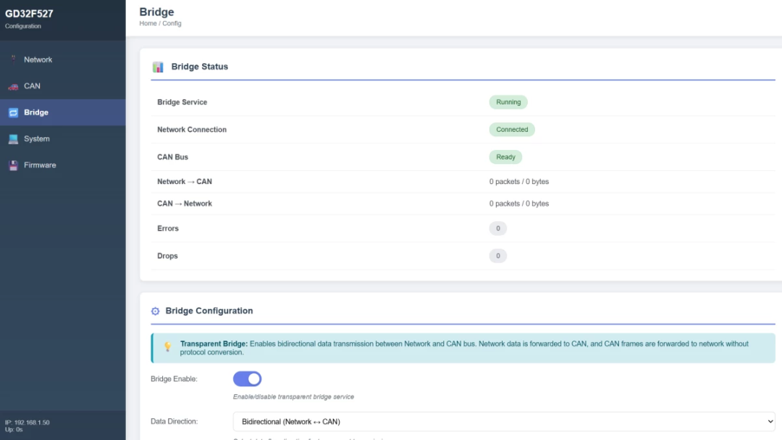Click the Bridge sidebar icon
This screenshot has height=440, width=782.
[13, 112]
